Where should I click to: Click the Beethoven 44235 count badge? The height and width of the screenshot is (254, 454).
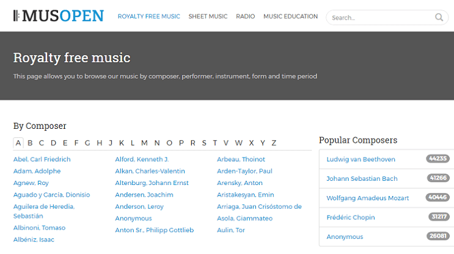pyautogui.click(x=438, y=159)
